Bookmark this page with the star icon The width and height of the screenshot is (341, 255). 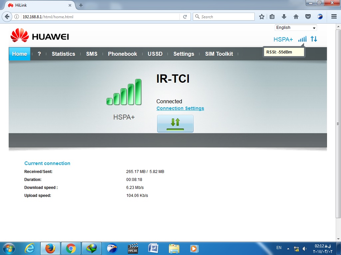tap(262, 17)
